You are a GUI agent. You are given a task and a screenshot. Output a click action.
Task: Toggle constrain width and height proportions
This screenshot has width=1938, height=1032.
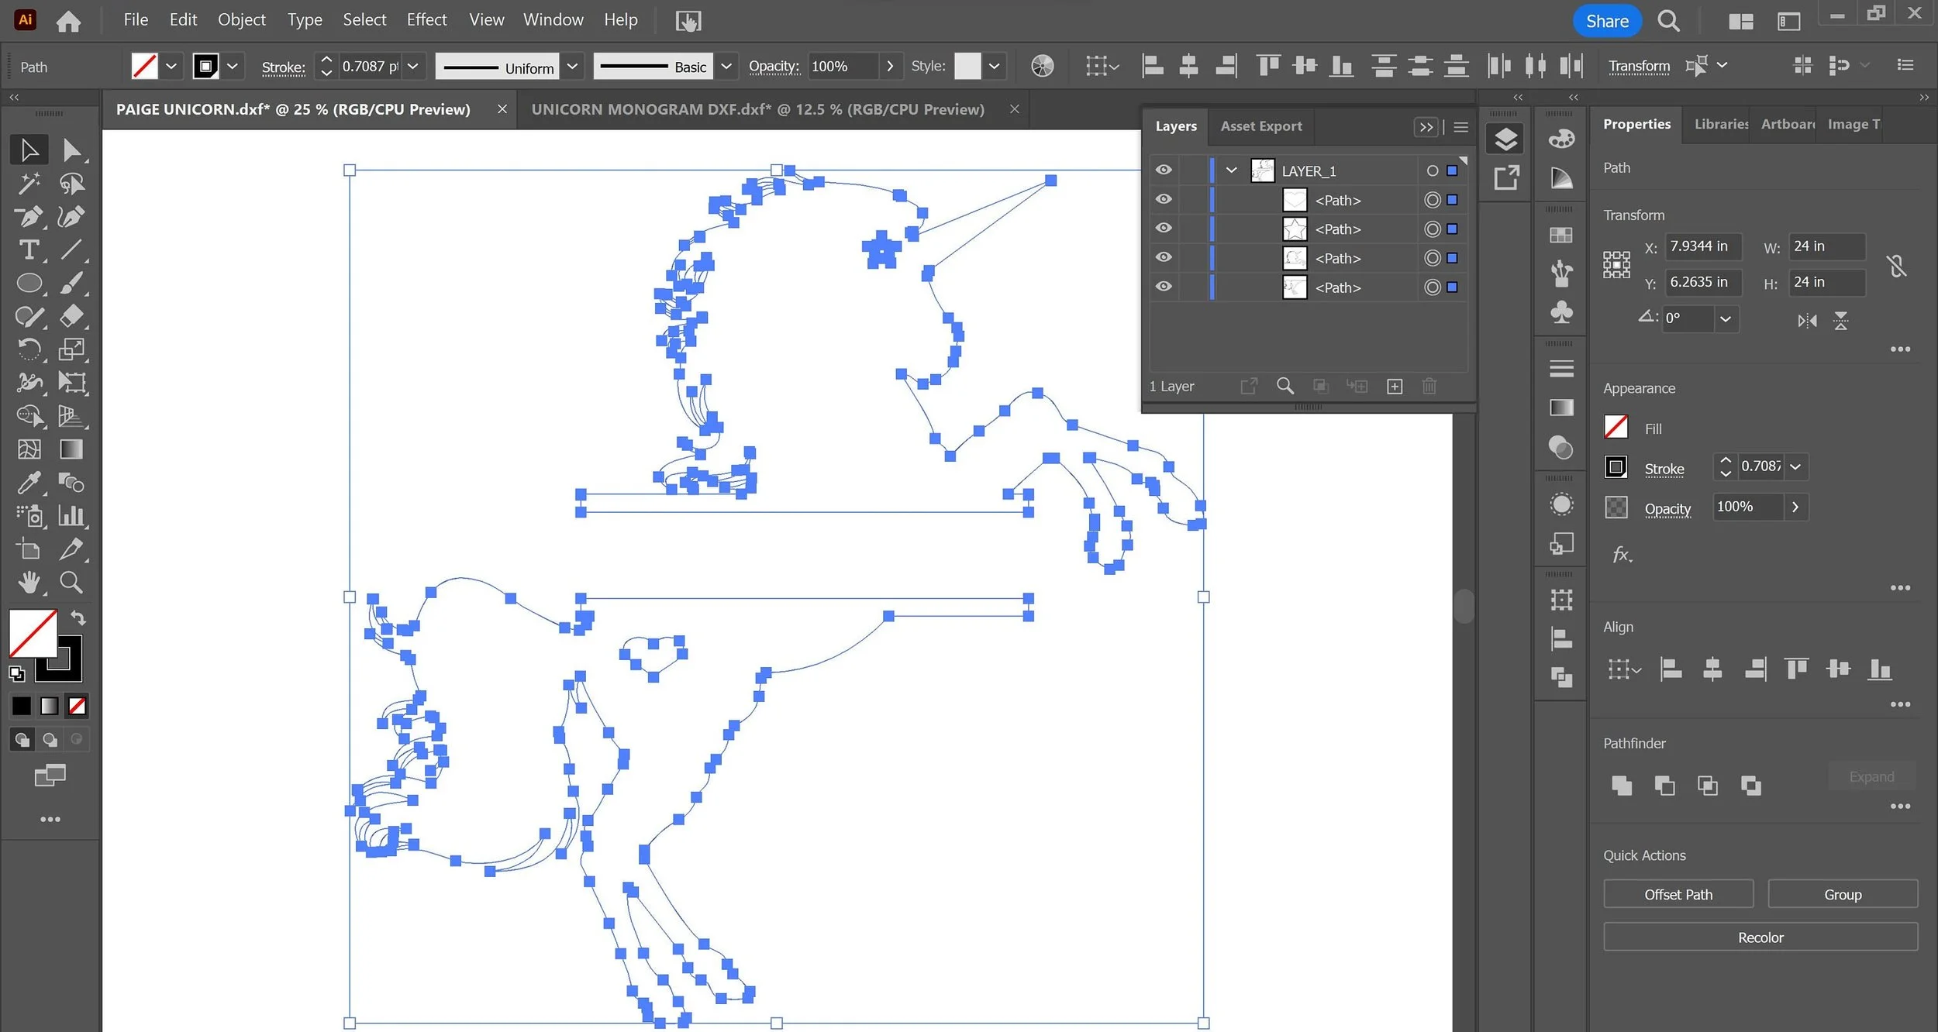pos(1896,266)
